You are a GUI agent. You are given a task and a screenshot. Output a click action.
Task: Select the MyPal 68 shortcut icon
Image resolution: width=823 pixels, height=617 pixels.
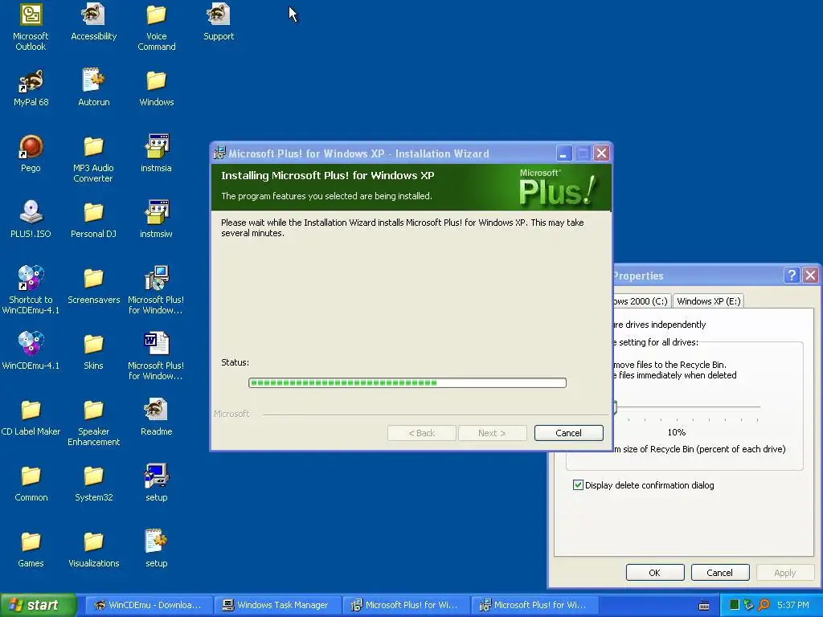click(31, 88)
